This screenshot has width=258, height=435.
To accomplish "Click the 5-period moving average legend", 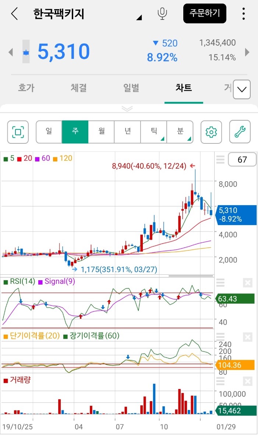I will pyautogui.click(x=9, y=158).
